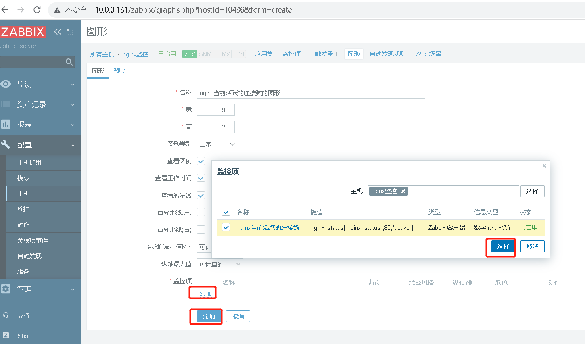Open the 应用集 host tab
Image resolution: width=585 pixels, height=344 pixels.
point(264,54)
